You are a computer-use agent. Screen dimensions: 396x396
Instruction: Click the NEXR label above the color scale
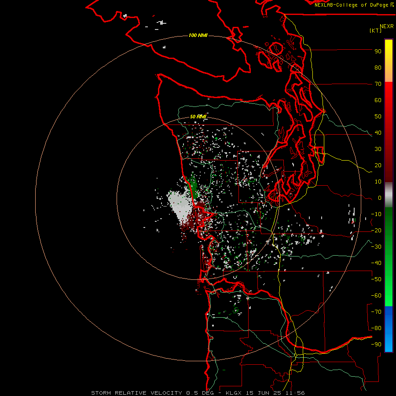[x=386, y=26]
